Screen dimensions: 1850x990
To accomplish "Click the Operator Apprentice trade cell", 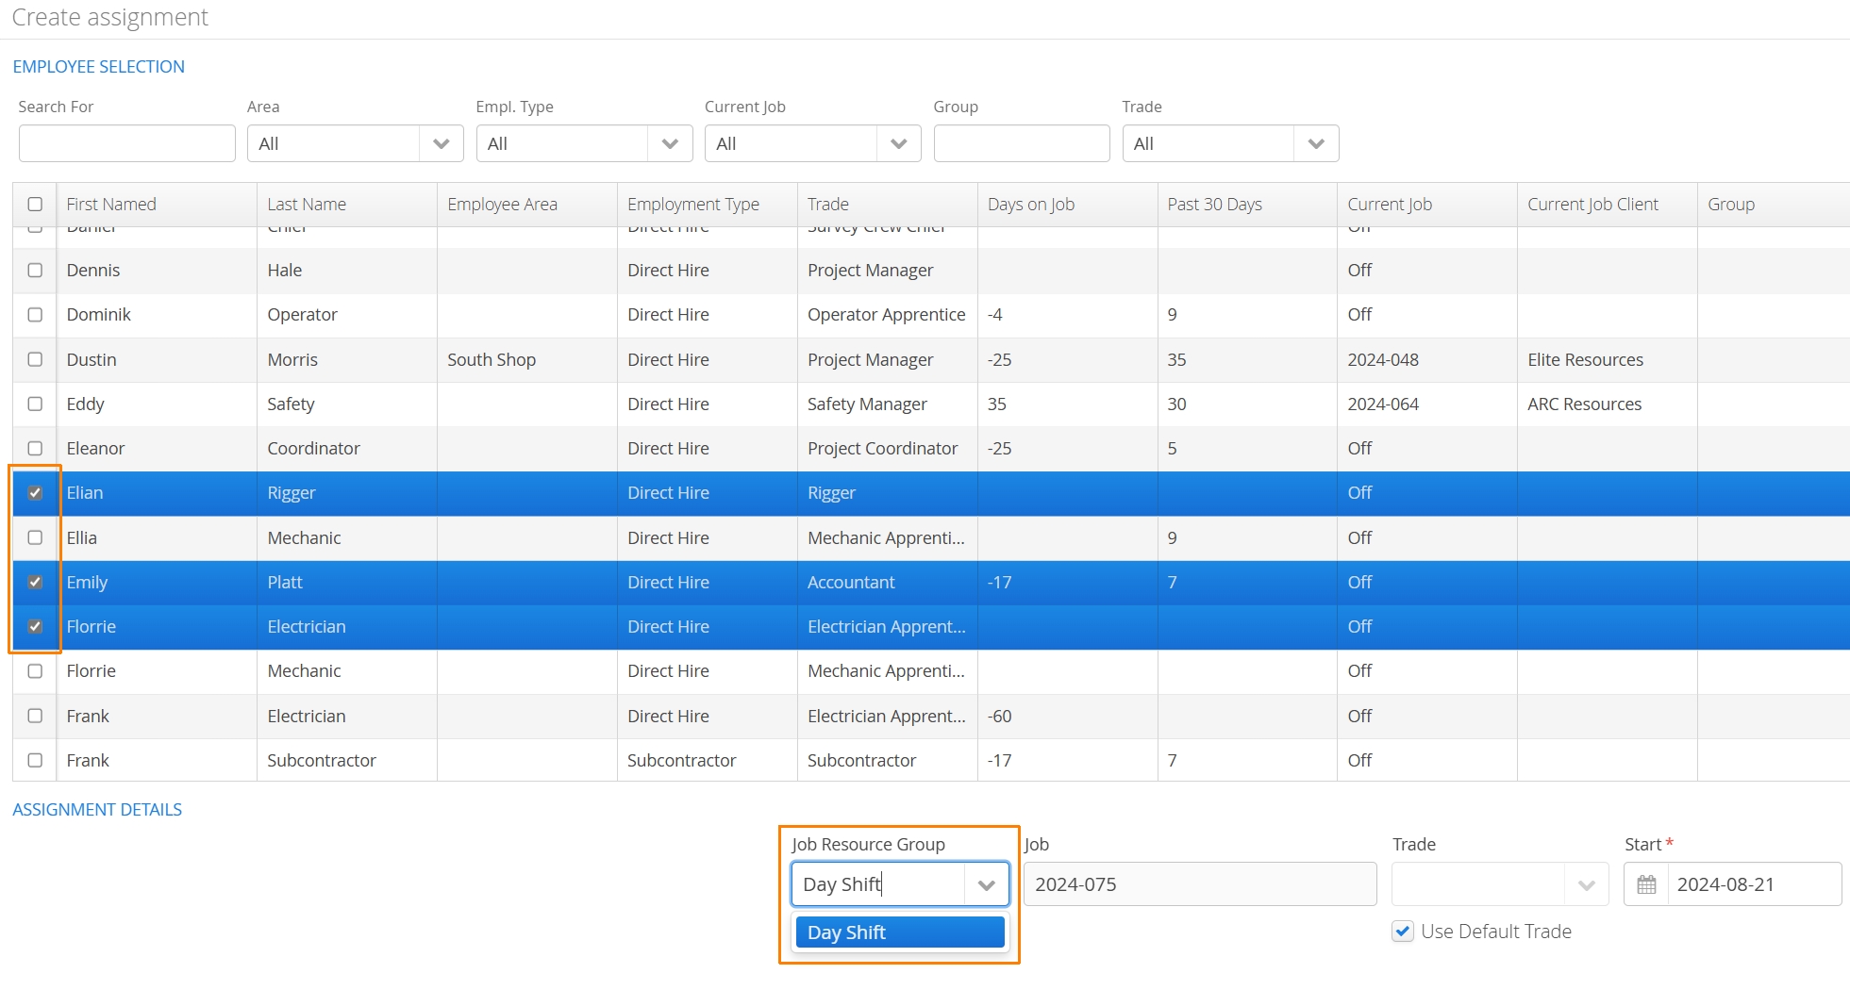I will [886, 315].
